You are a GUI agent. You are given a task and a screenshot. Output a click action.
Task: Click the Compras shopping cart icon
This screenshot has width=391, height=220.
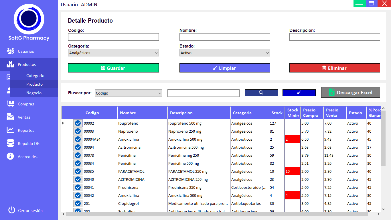[11, 104]
